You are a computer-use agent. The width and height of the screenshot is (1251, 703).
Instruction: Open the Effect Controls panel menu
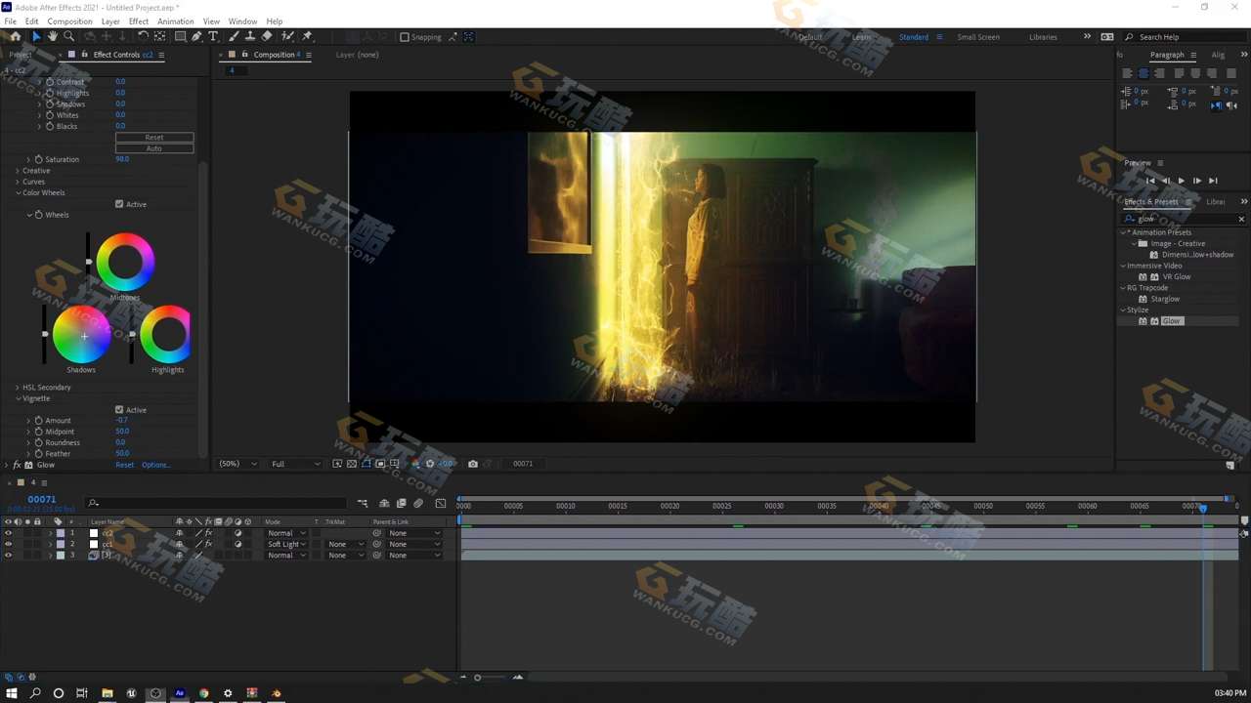161,55
